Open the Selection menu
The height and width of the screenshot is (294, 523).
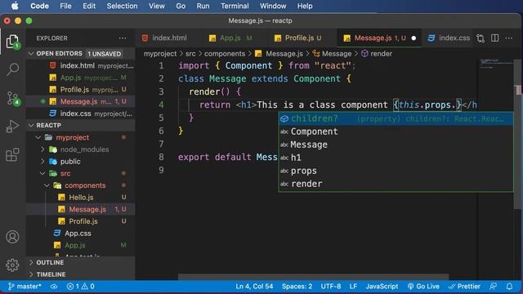pyautogui.click(x=122, y=6)
